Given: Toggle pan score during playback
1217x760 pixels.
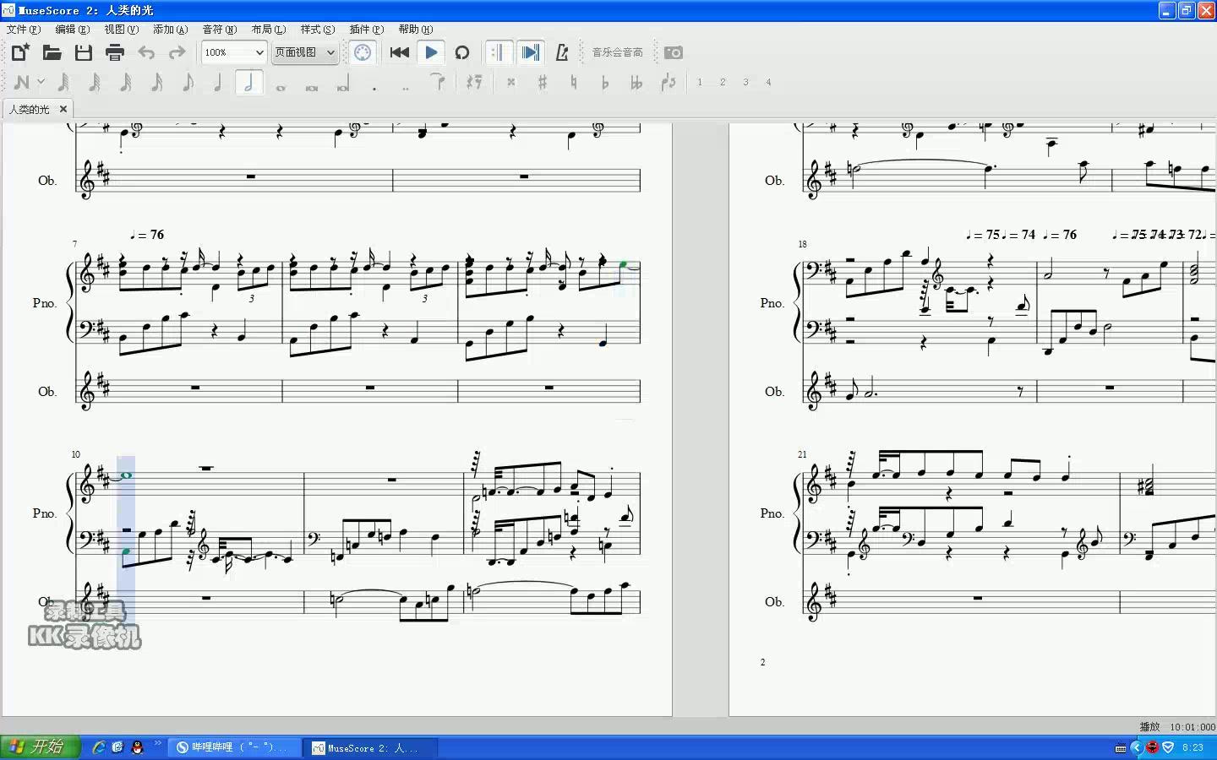Looking at the screenshot, I should 530,52.
